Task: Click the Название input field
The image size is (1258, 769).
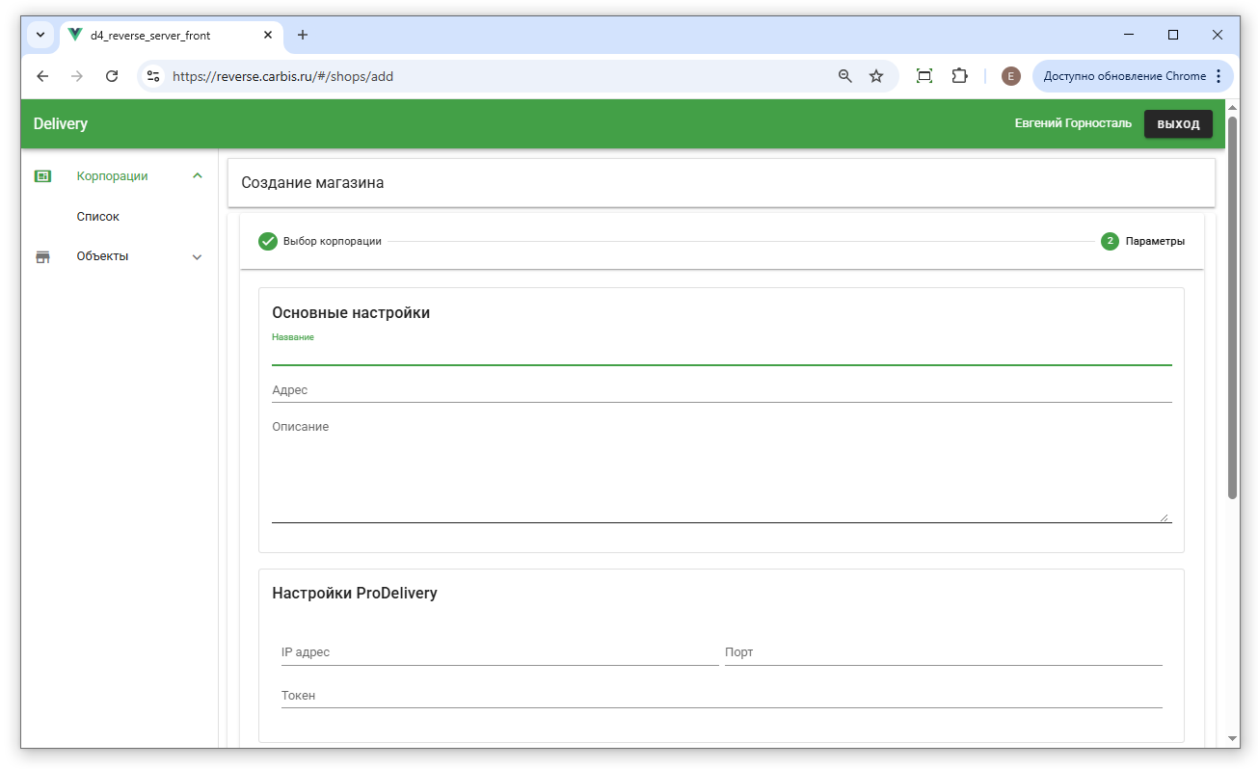Action: click(721, 355)
